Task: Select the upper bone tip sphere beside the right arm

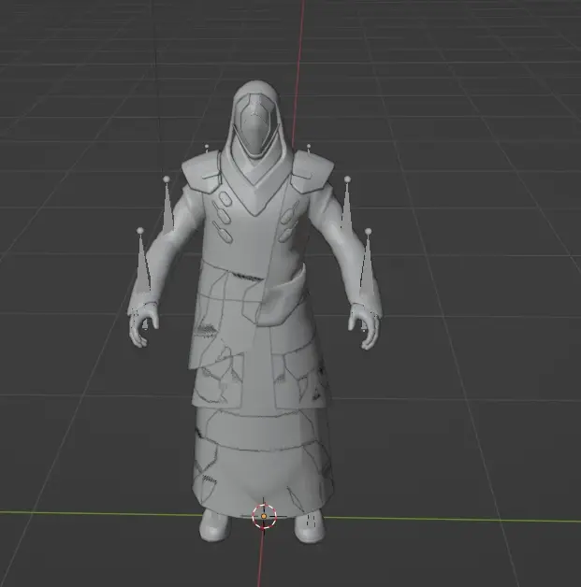Action: tap(347, 179)
